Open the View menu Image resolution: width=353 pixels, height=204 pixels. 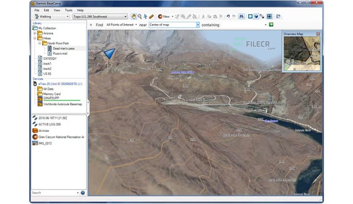point(57,10)
